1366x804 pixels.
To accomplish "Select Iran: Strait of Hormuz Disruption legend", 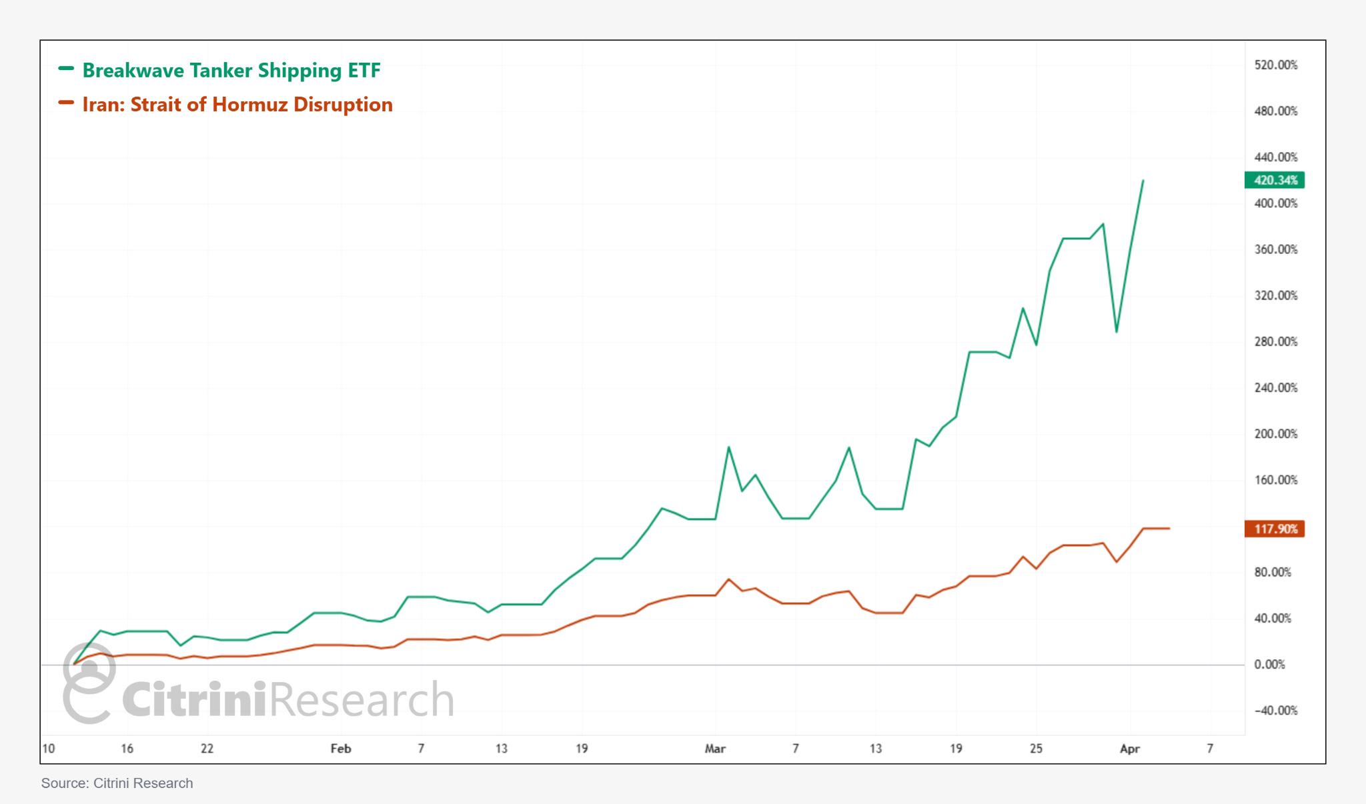I will 237,105.
